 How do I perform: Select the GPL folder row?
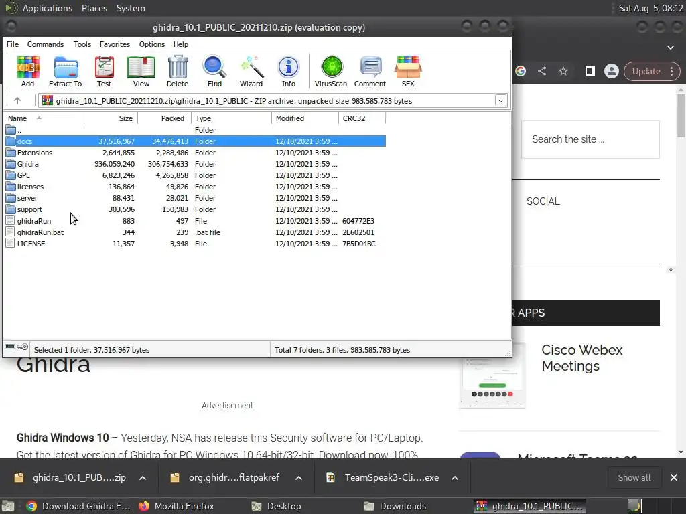coord(195,175)
